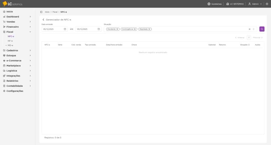The height and width of the screenshot is (145, 271).
Task: Collapse the sidebar panel icon
Action: coord(41,12)
